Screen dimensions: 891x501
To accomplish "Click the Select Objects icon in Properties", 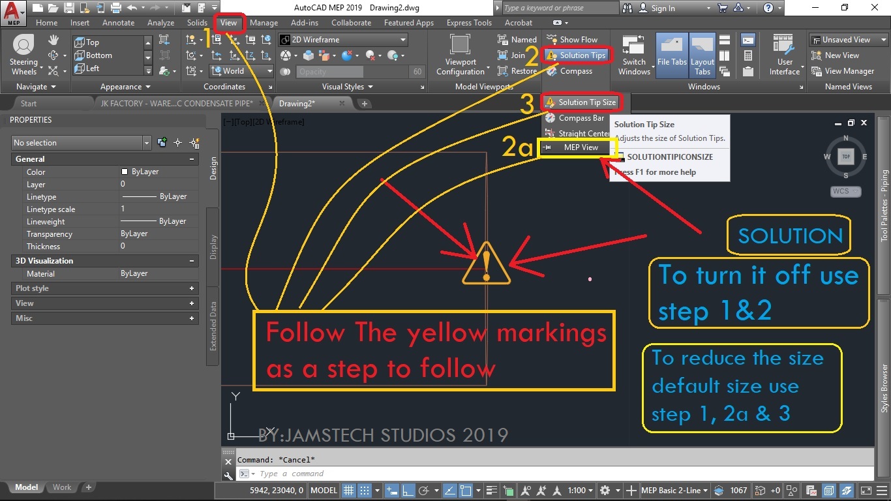I will (177, 143).
